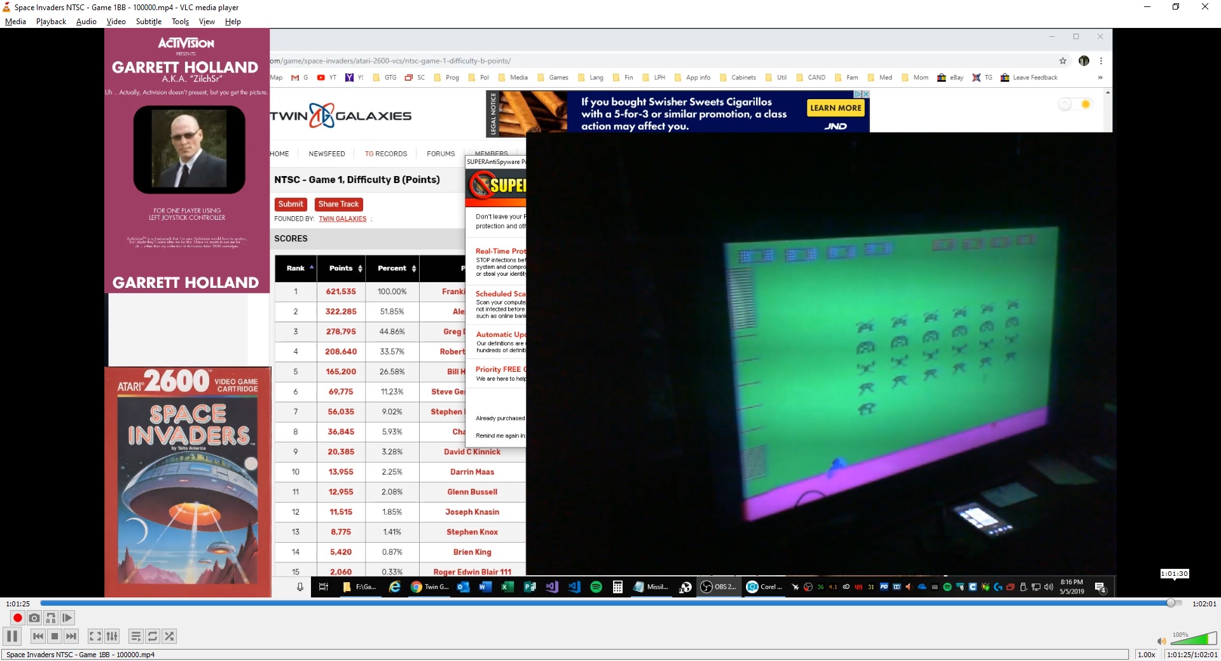Show the playlist view
This screenshot has width=1221, height=661.
pos(136,636)
